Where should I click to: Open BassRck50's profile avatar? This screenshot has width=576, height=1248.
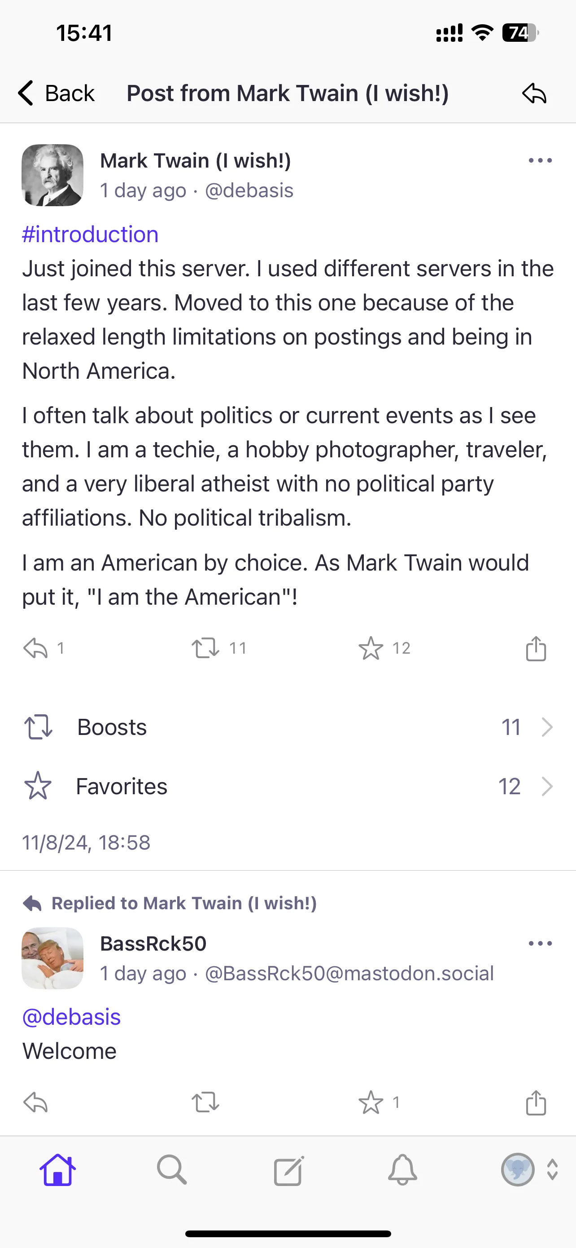pos(53,958)
